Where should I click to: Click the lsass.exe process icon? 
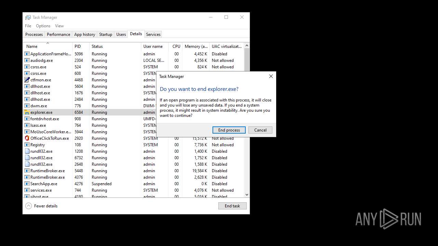coord(27,125)
